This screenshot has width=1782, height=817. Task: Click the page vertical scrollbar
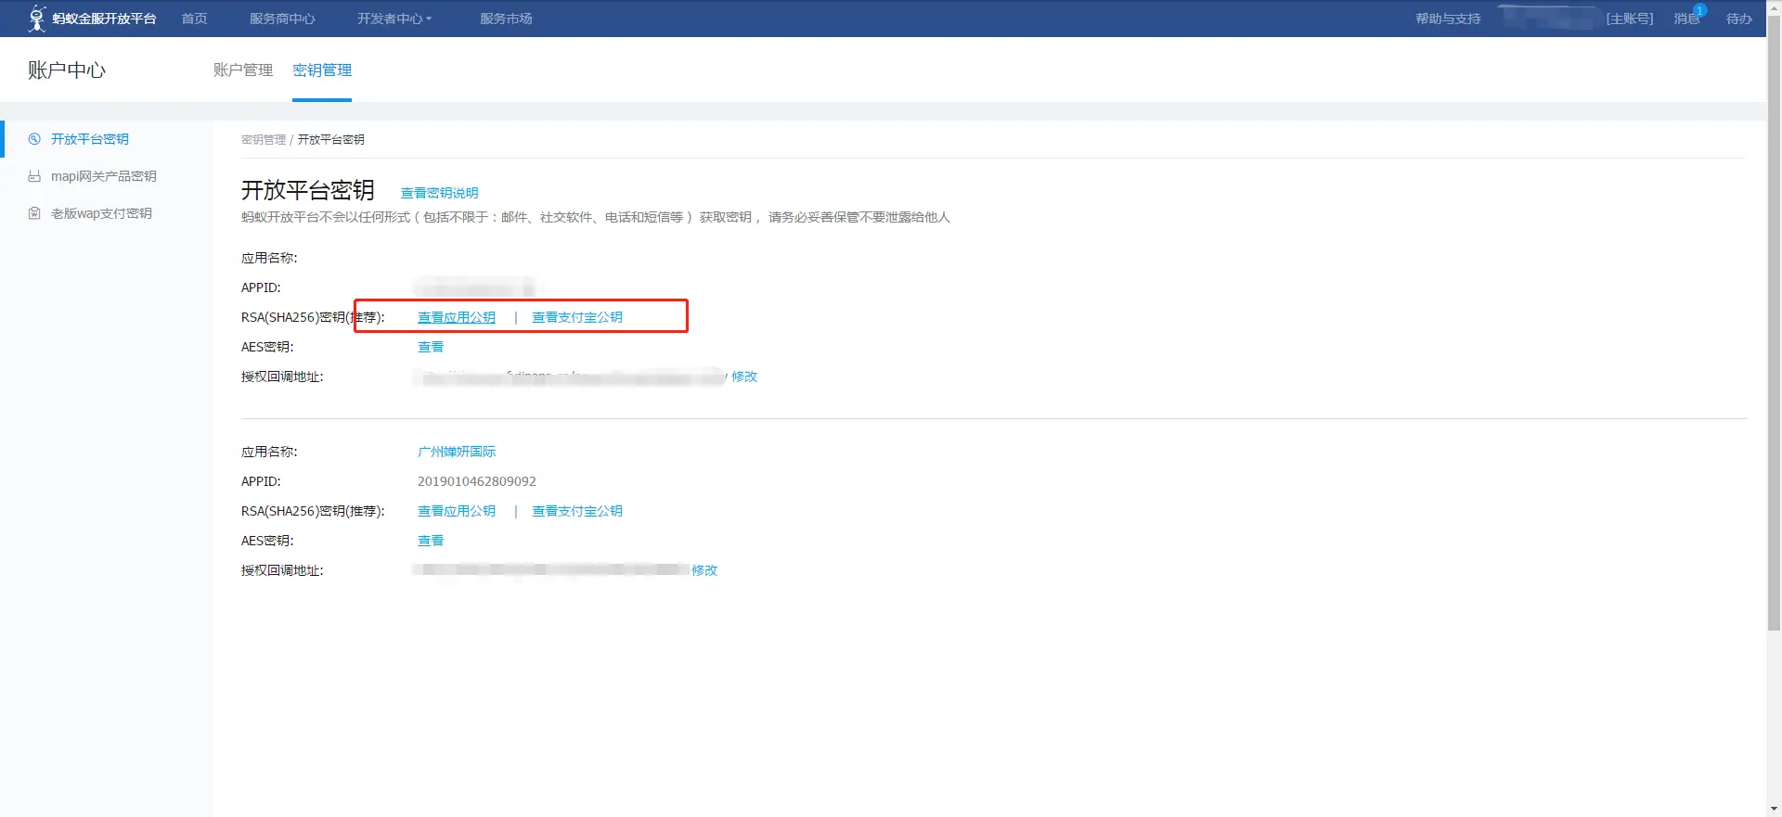pyautogui.click(x=1774, y=325)
